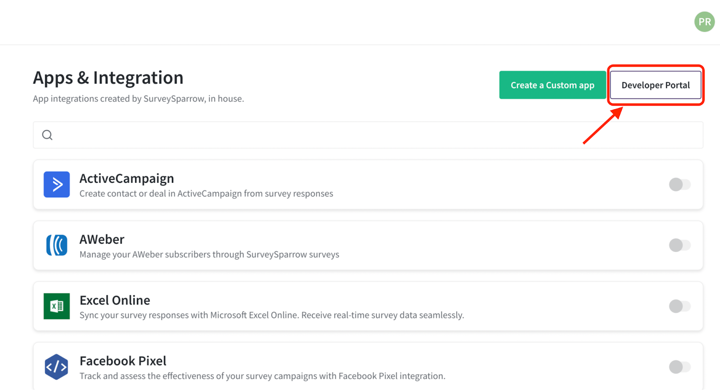Select the Excel Online title text
Image resolution: width=720 pixels, height=390 pixels.
pos(115,300)
